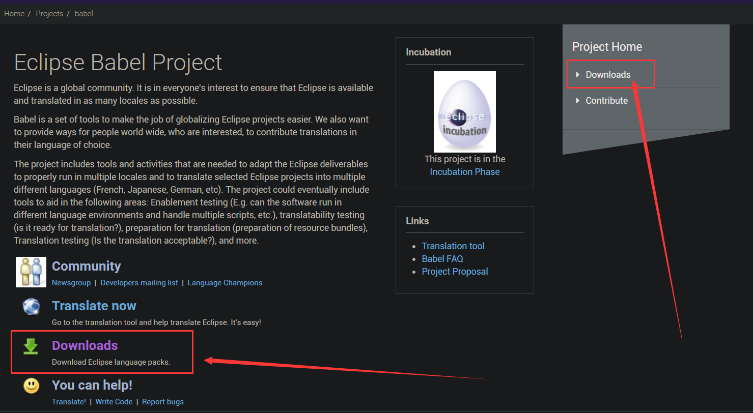Open the Translation tool link

point(453,246)
